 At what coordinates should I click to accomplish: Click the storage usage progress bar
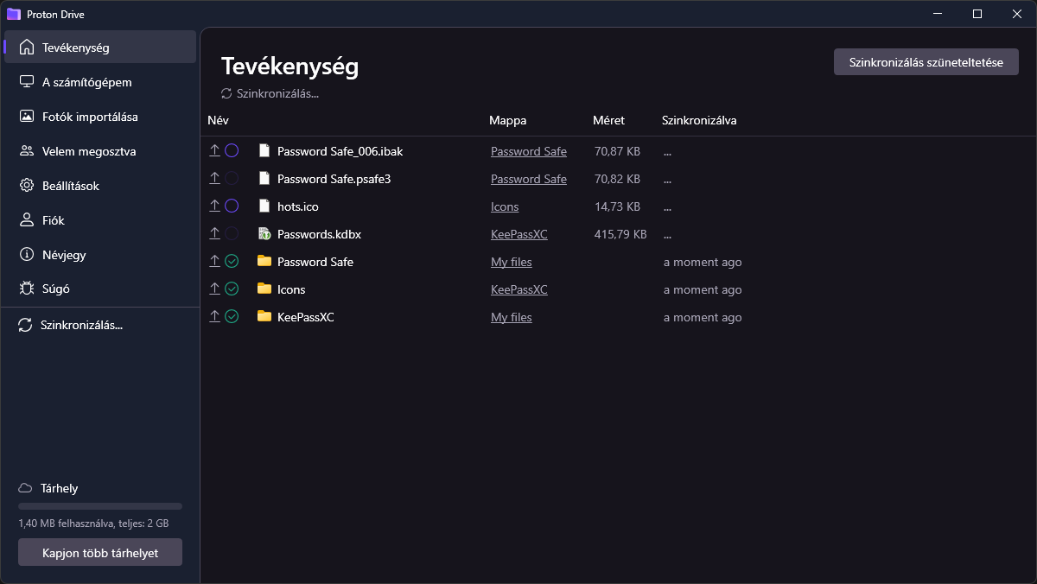click(x=100, y=506)
